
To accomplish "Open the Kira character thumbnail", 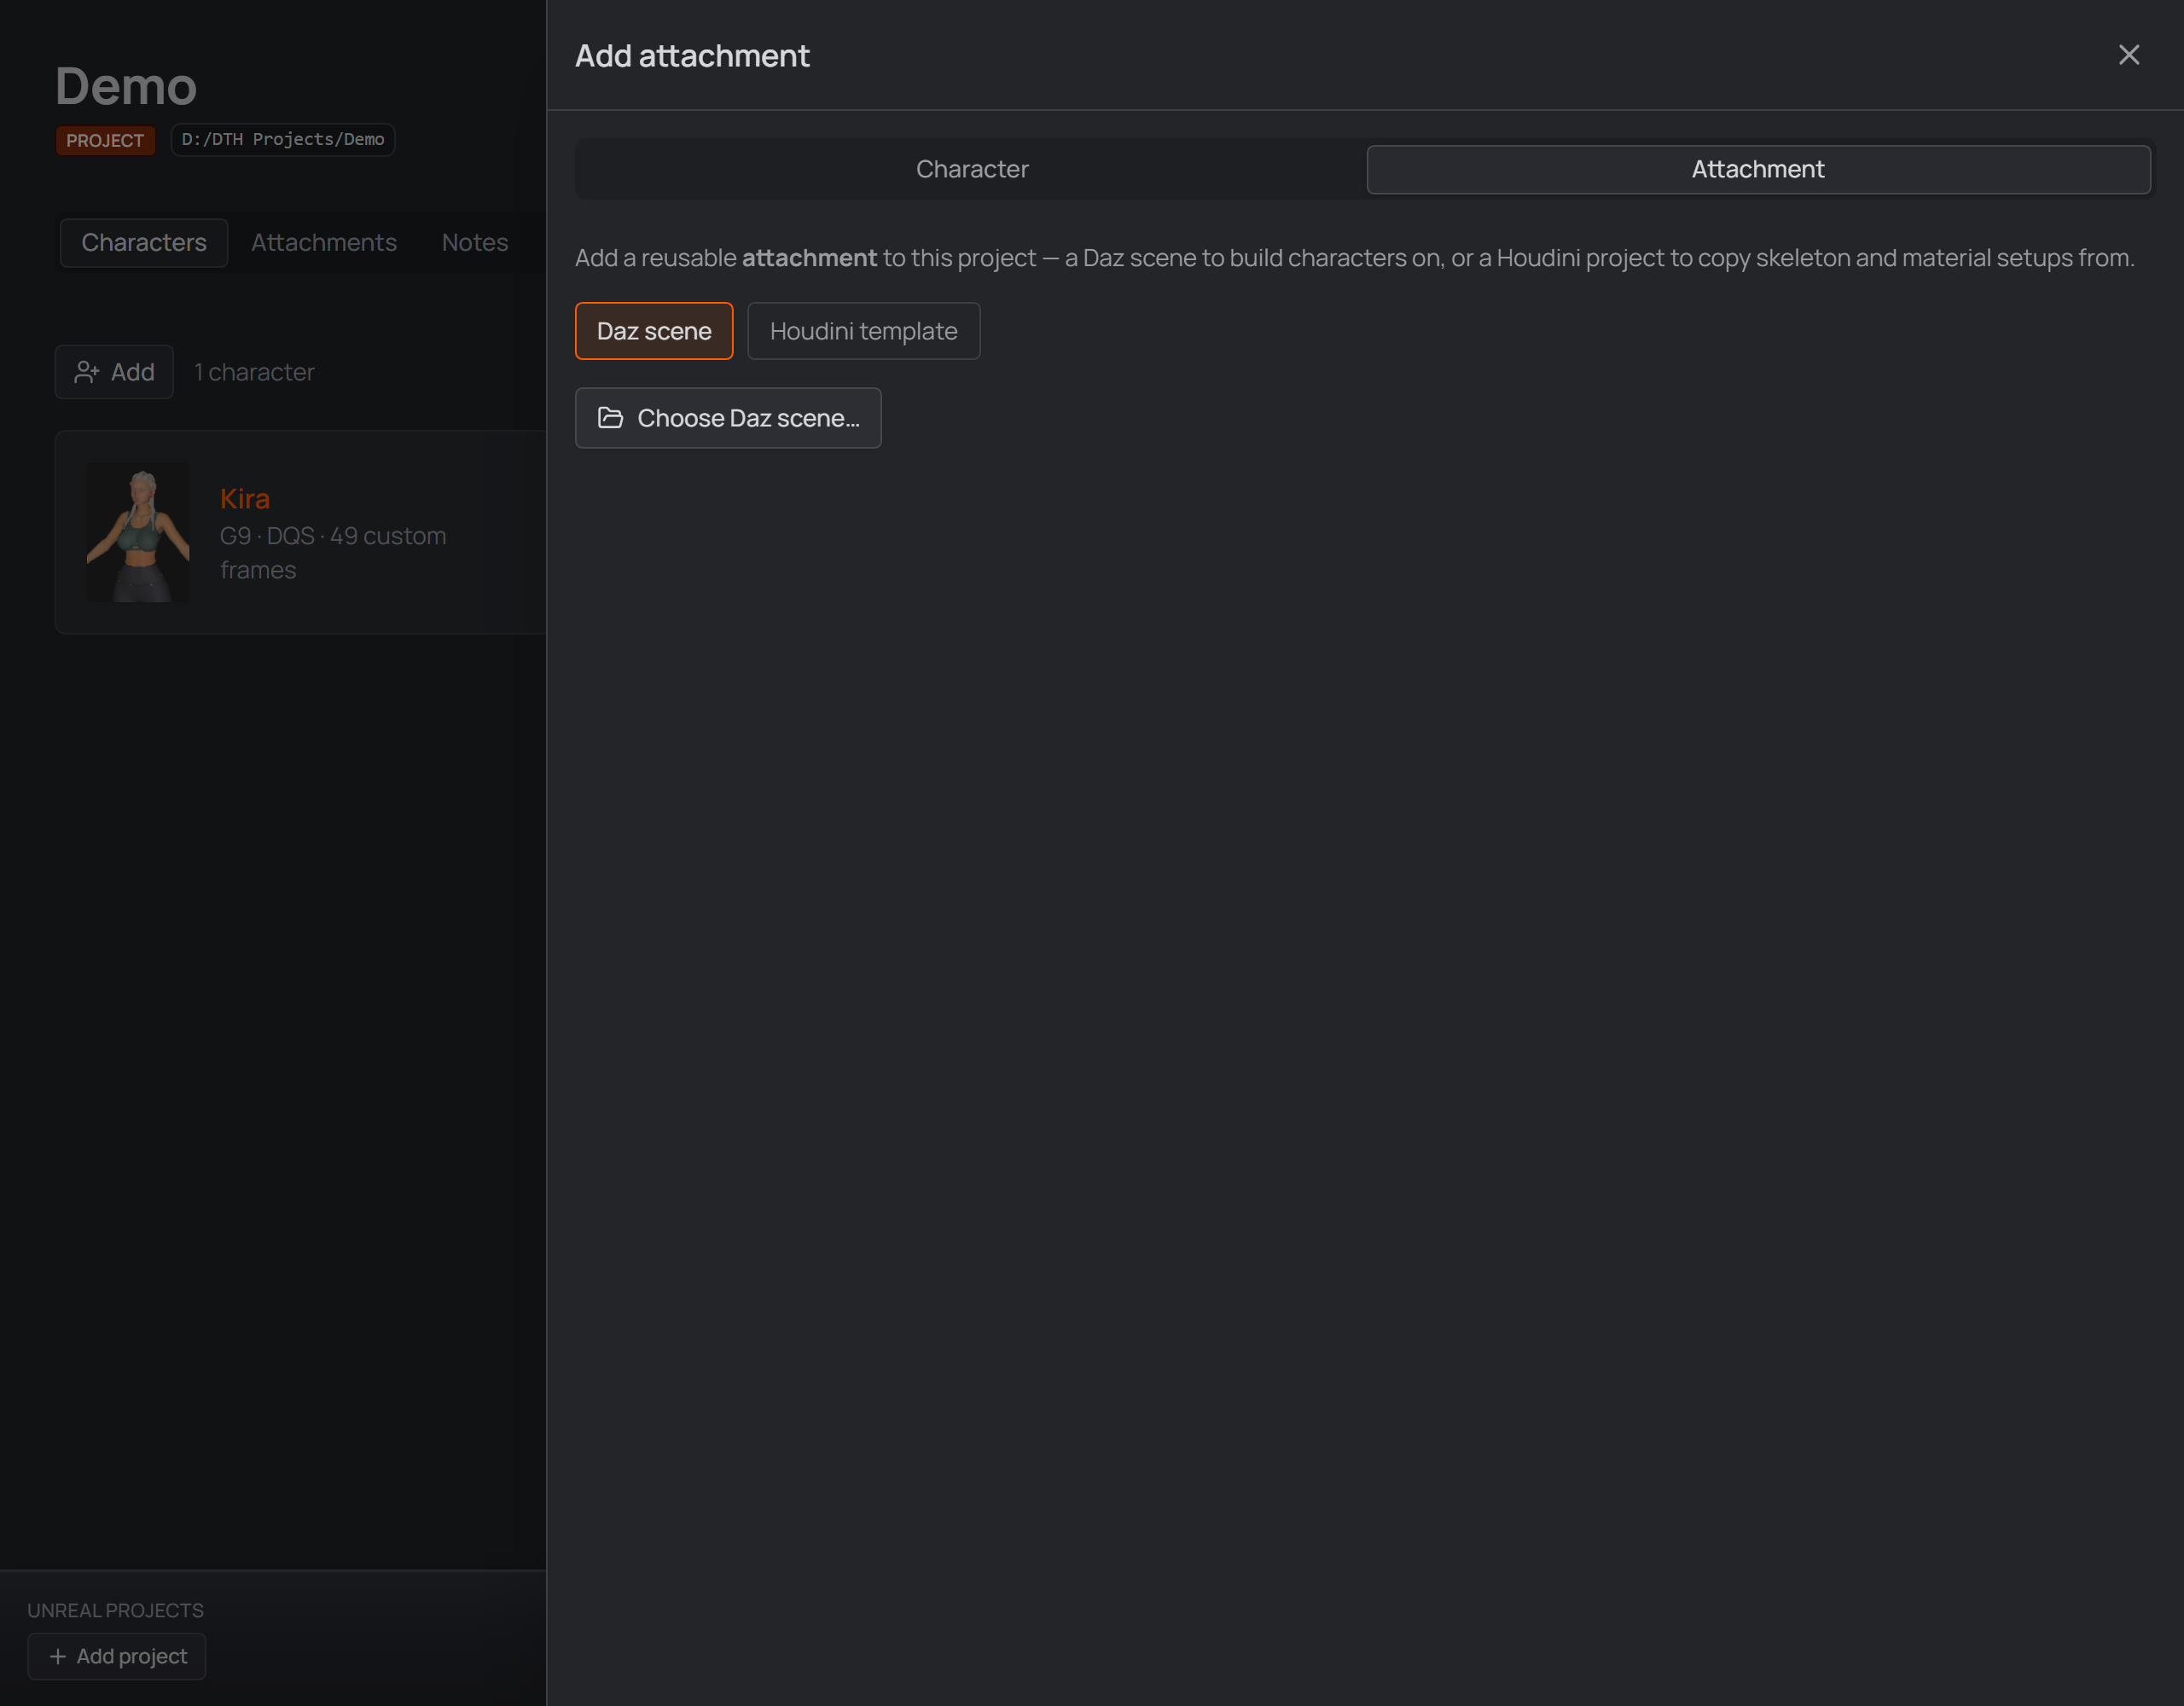I will click(x=138, y=532).
